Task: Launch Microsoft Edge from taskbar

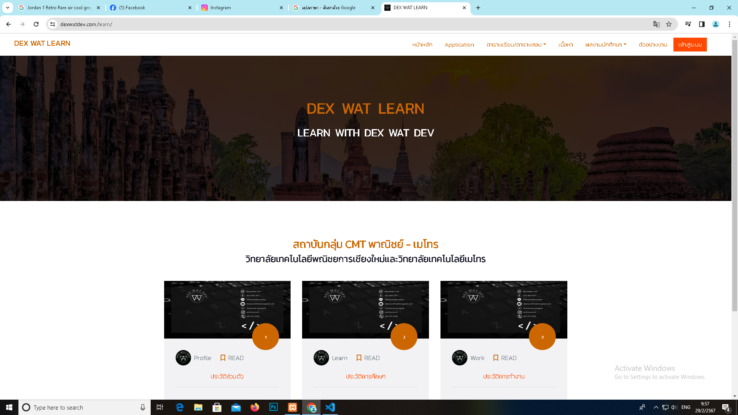Action: [x=180, y=407]
